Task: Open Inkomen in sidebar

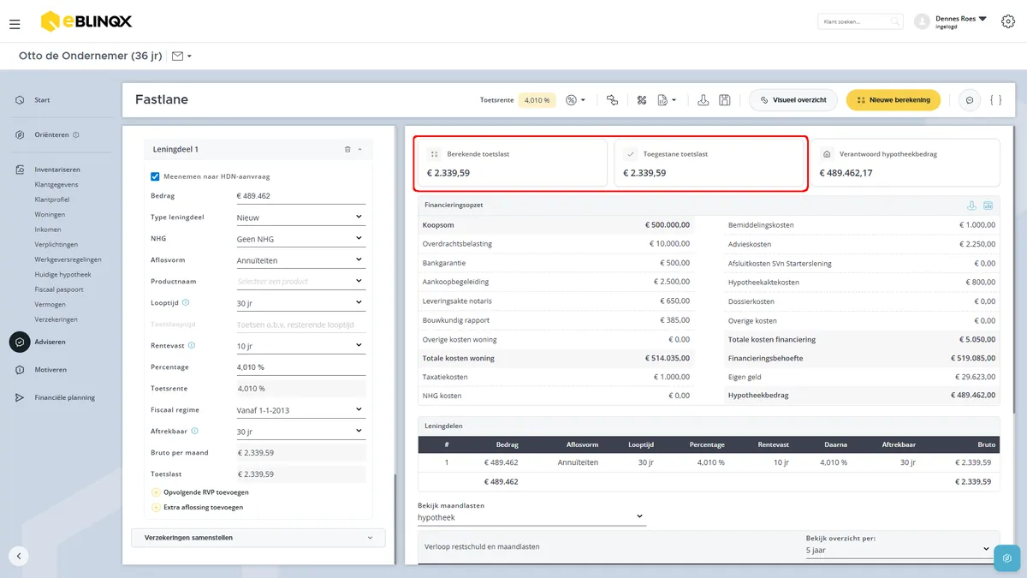Action: point(48,229)
